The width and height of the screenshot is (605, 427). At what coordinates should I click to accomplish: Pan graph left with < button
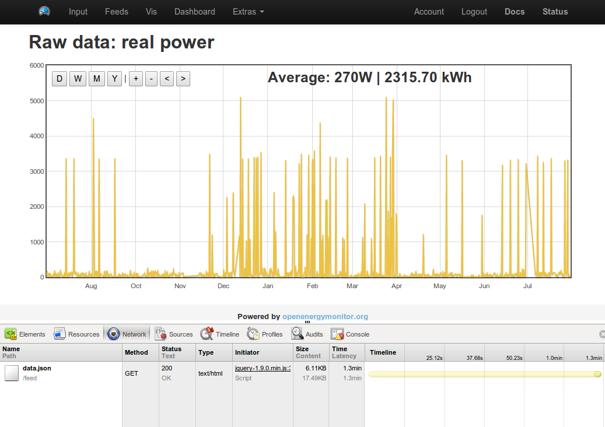[x=167, y=79]
